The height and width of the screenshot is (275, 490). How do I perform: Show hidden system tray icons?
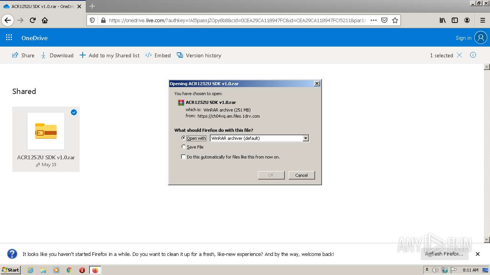427,270
